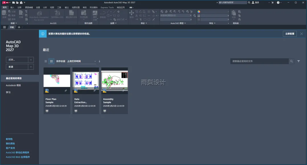Select the 注释 ribbon tab
Viewport: 307px width, 165px height.
click(x=19, y=7)
